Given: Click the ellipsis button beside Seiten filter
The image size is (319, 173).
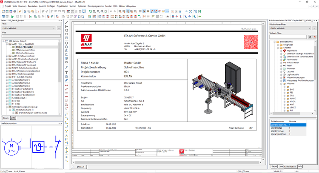Looking at the screenshot, I should pyautogui.click(x=58, y=28).
